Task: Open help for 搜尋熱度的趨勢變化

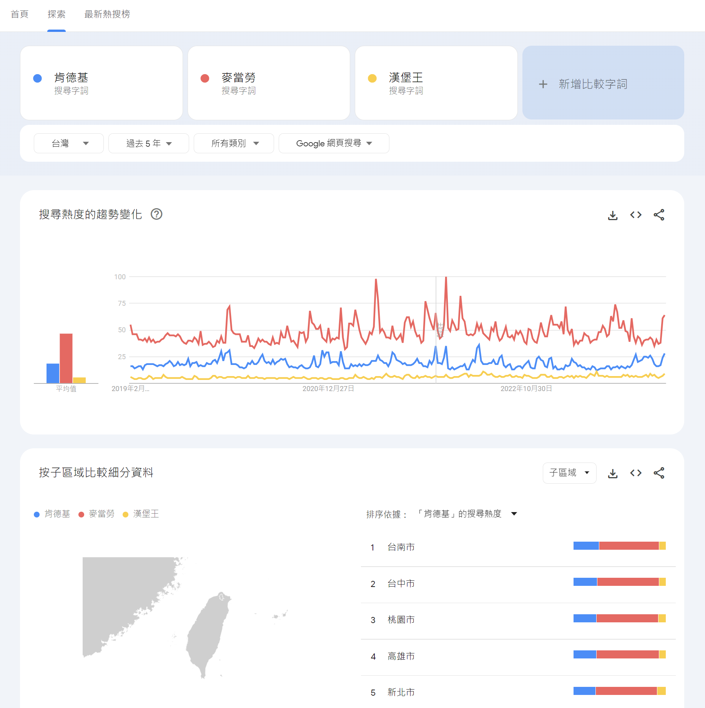Action: click(x=156, y=214)
